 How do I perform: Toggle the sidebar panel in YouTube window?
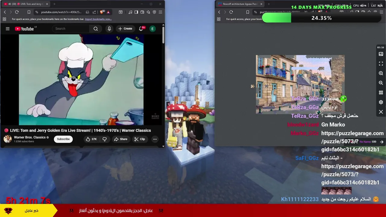coord(136,12)
